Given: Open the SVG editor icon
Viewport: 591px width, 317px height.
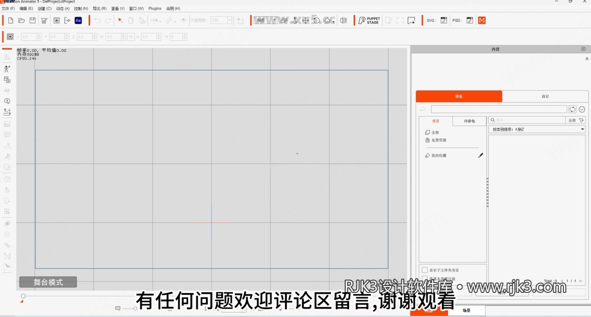Looking at the screenshot, I should [x=444, y=21].
